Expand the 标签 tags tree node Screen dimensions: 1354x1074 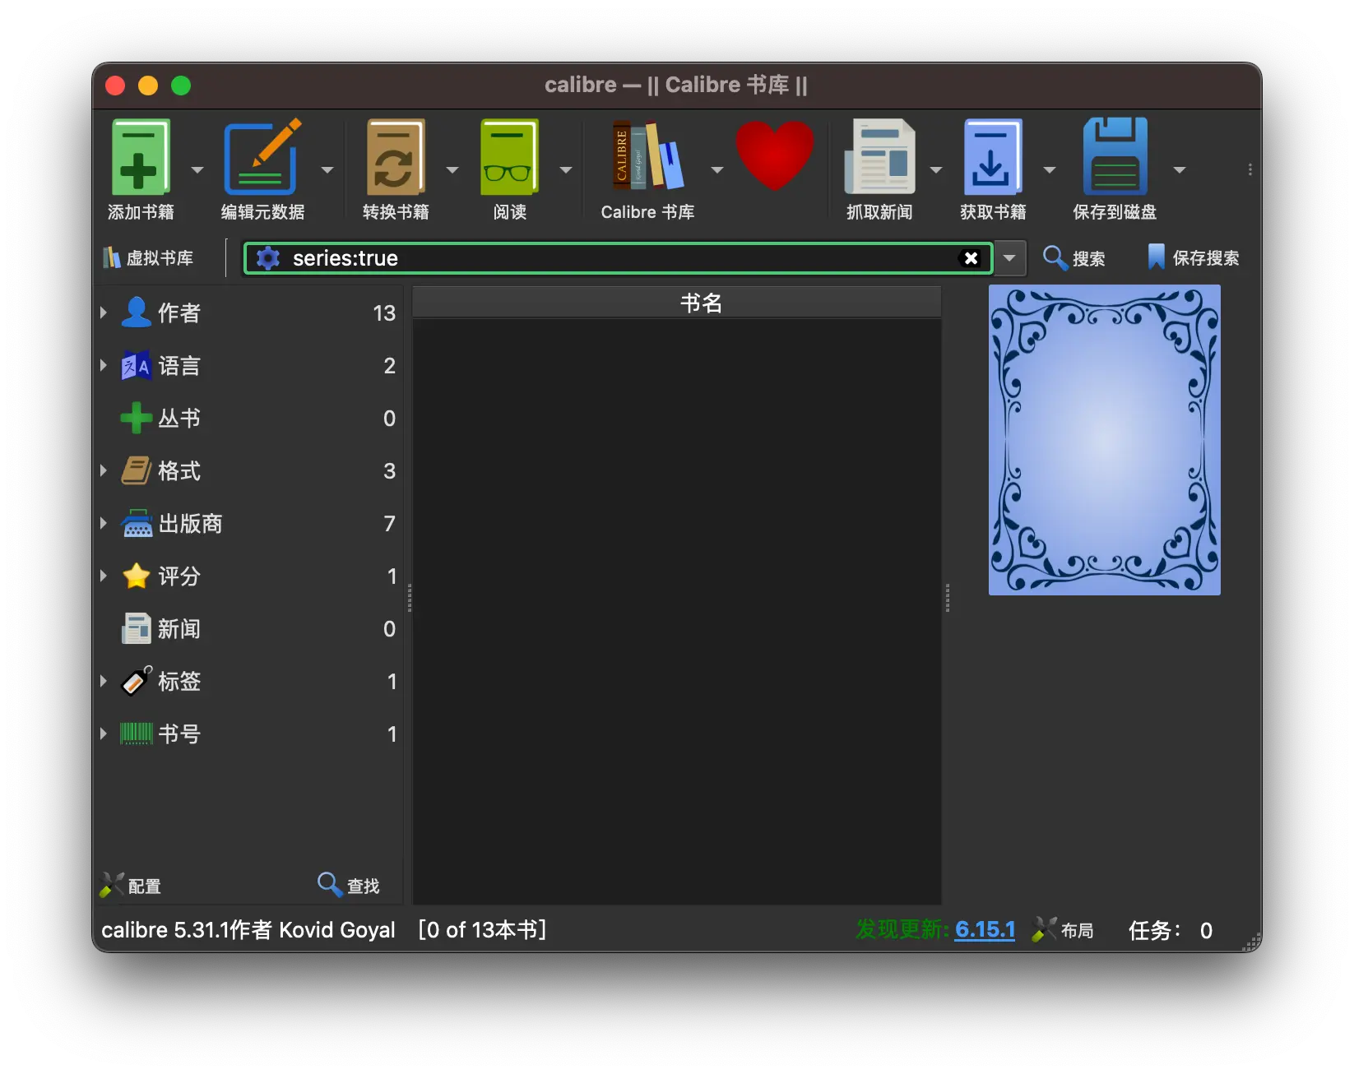(x=104, y=681)
